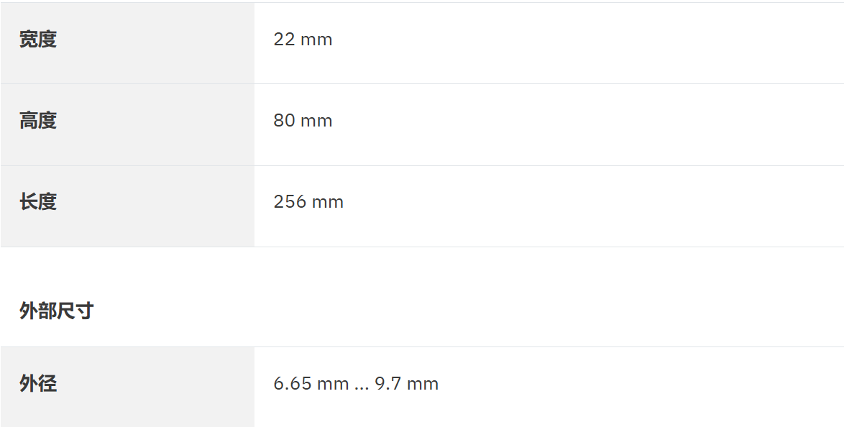The height and width of the screenshot is (427, 844).
Task: Click the 宽度 row label
Action: [x=37, y=40]
